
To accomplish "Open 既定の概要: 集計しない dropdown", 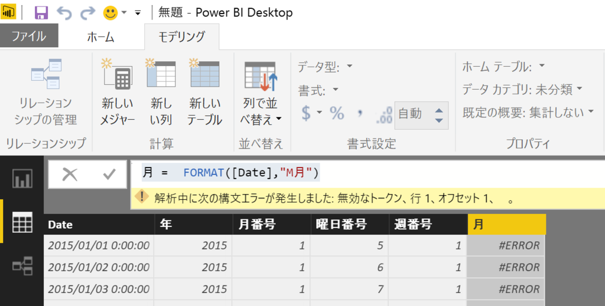I will [x=528, y=113].
